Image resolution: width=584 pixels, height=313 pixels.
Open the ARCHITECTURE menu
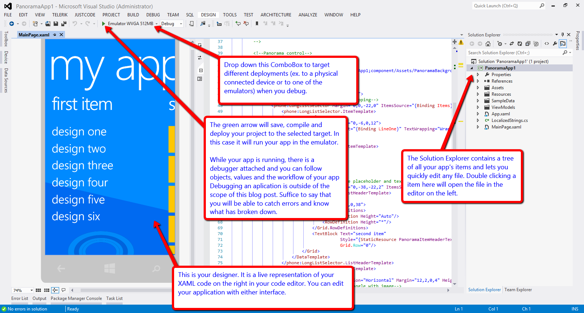276,15
